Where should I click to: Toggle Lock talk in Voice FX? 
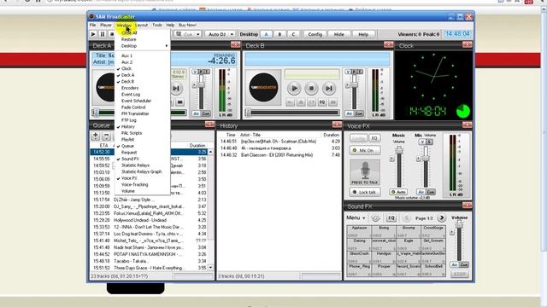click(365, 192)
